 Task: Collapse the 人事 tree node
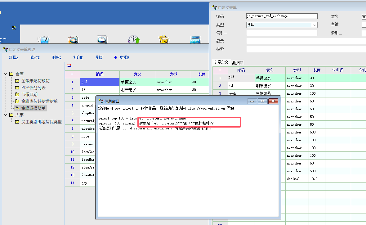point(6,115)
